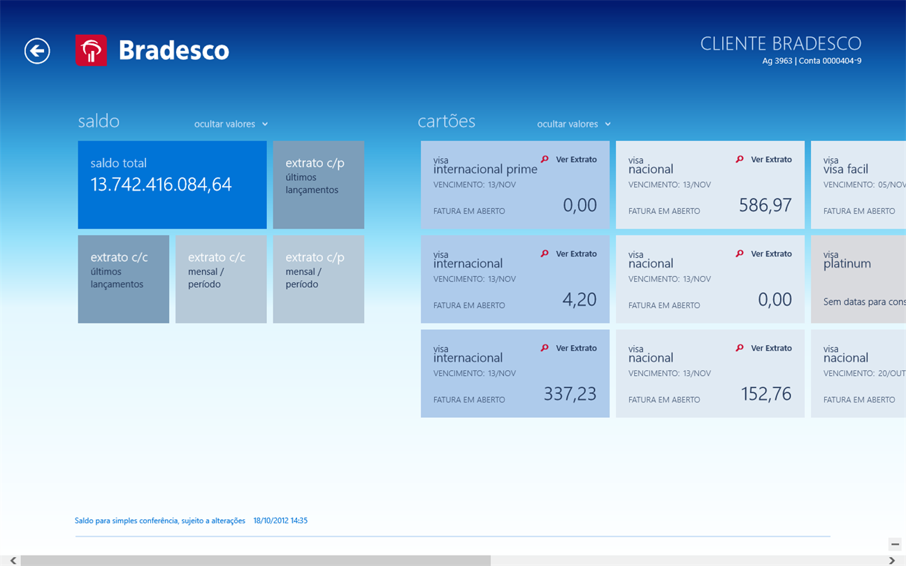The image size is (906, 566).
Task: Select nacional card with 20/OUT due date
Action: click(x=858, y=374)
